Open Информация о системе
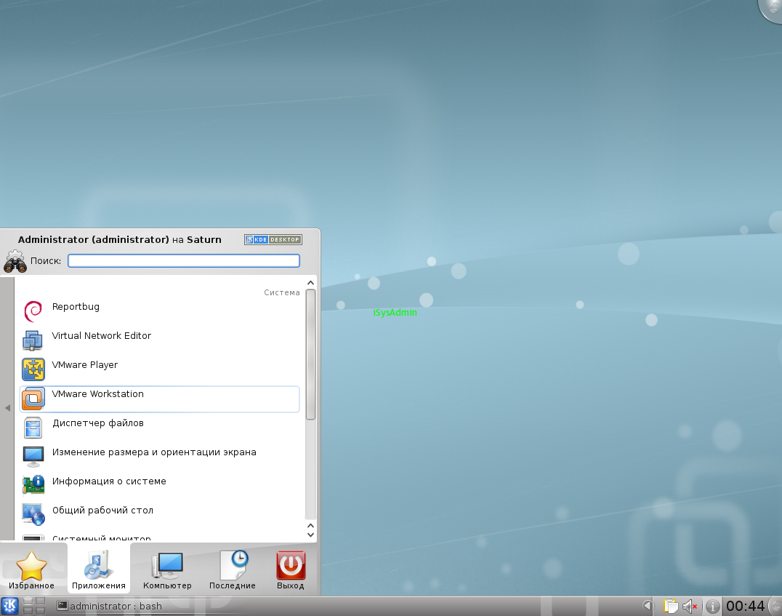The height and width of the screenshot is (616, 782). [x=108, y=481]
